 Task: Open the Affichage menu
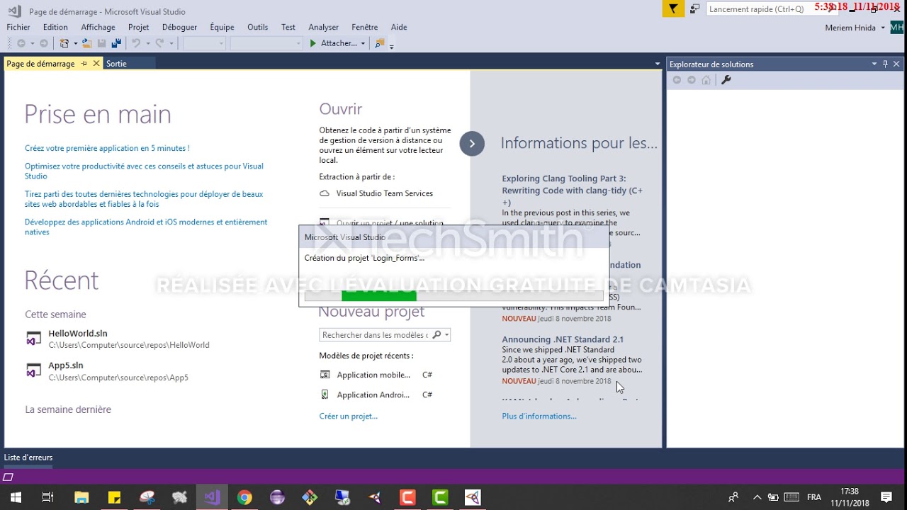point(98,27)
